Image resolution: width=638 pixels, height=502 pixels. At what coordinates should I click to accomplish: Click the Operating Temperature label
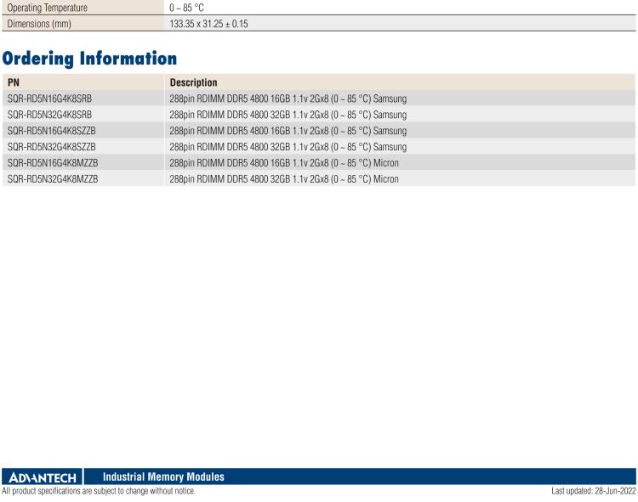(47, 8)
